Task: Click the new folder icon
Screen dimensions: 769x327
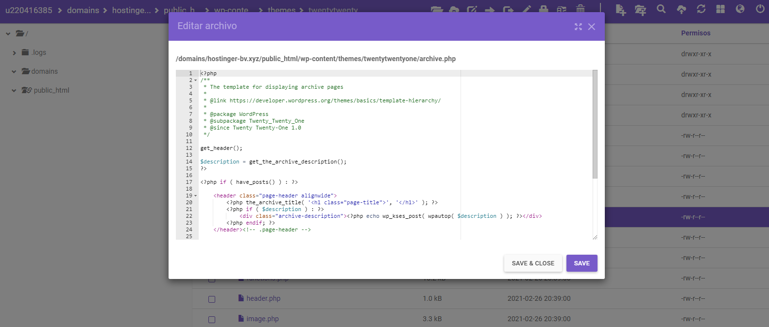Action: pyautogui.click(x=640, y=10)
